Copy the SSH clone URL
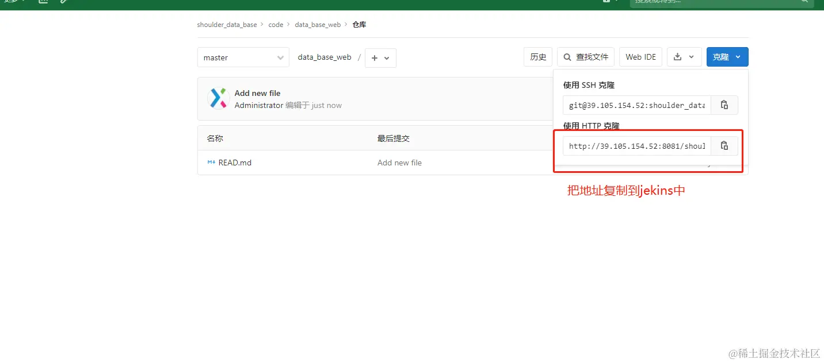The width and height of the screenshot is (824, 363). pyautogui.click(x=724, y=105)
